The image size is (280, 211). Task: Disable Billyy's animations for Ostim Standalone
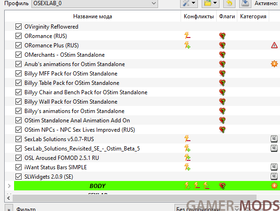pyautogui.click(x=19, y=111)
